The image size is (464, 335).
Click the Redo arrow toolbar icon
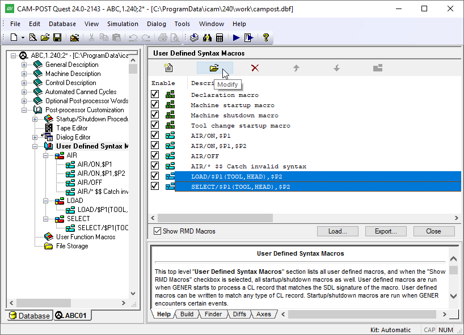146,37
